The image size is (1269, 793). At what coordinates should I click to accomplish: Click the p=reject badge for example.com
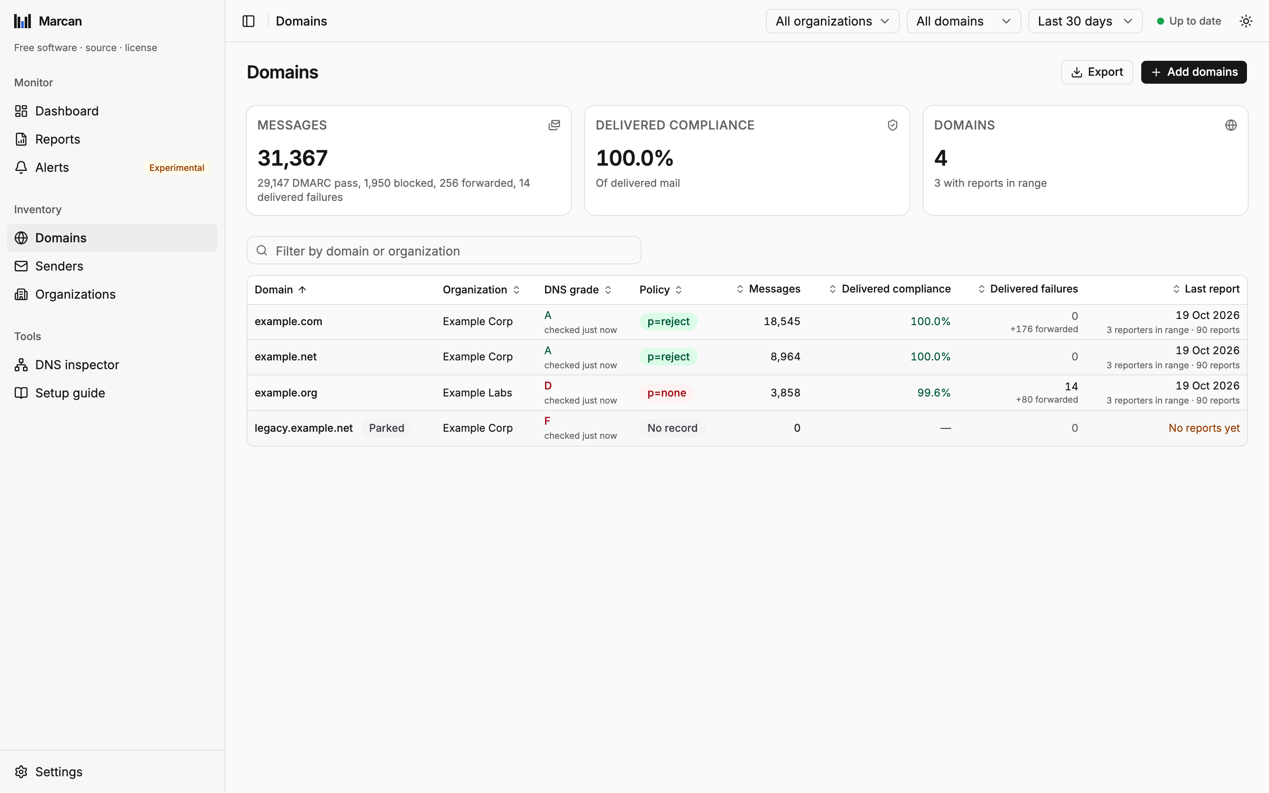point(668,322)
